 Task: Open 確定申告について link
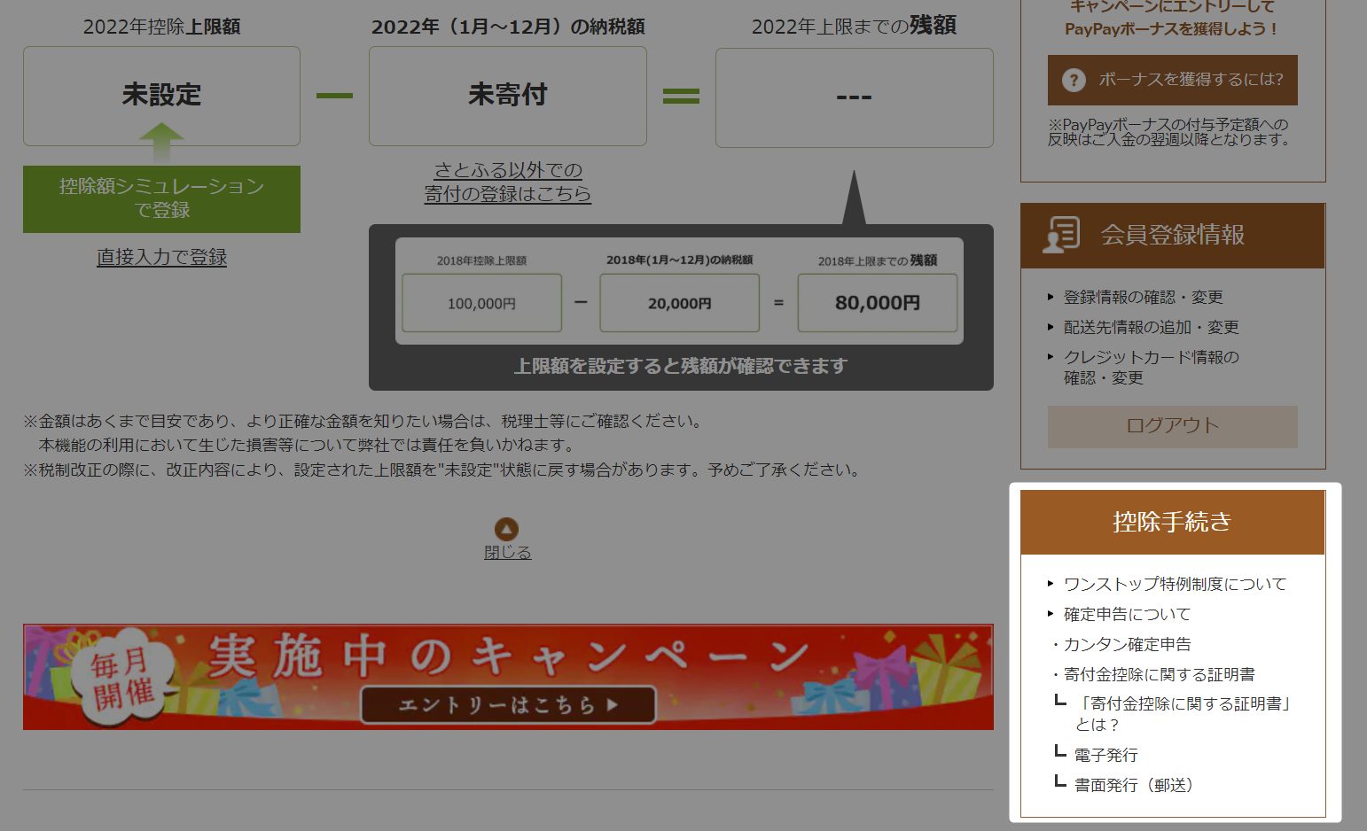(1127, 614)
